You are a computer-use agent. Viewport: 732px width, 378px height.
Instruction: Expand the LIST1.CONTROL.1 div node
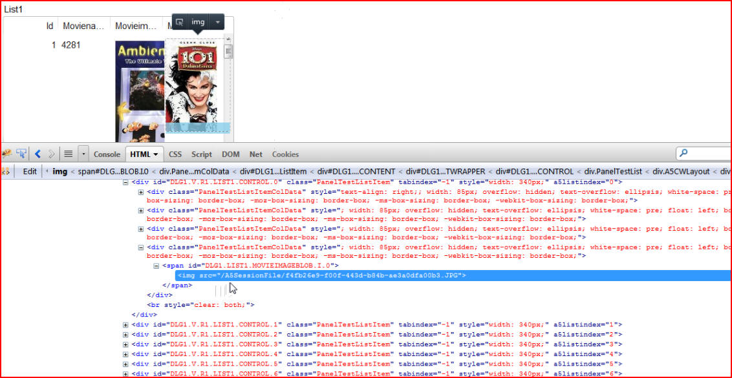point(125,325)
